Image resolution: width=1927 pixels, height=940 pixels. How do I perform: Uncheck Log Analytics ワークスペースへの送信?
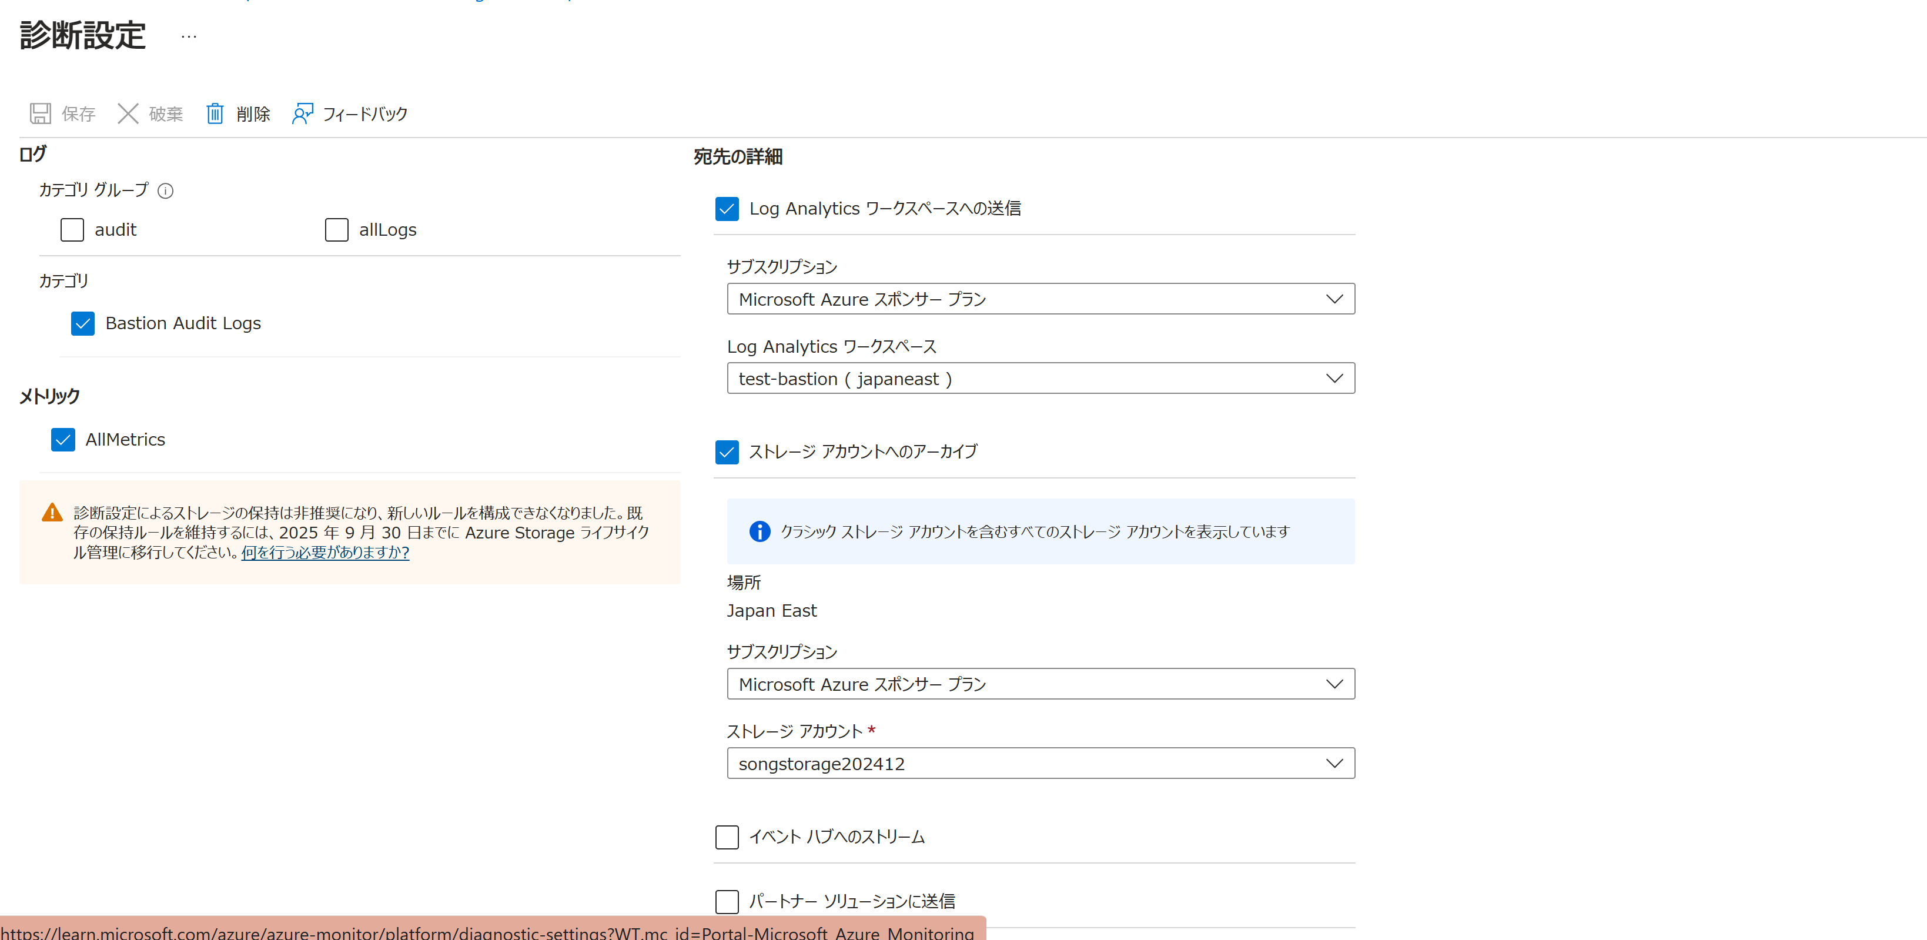[727, 209]
